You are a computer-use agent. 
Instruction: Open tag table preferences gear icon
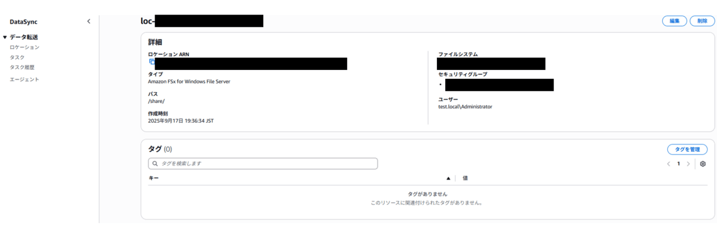coord(703,164)
